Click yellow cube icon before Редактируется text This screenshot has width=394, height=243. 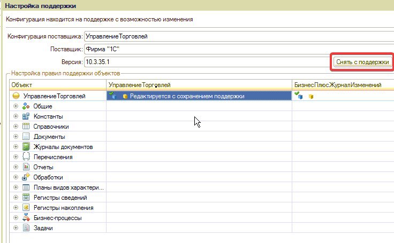click(125, 96)
